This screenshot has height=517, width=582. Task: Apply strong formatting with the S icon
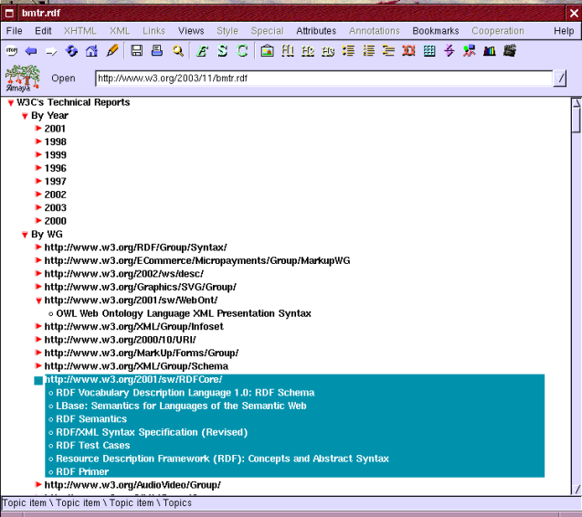(x=222, y=51)
